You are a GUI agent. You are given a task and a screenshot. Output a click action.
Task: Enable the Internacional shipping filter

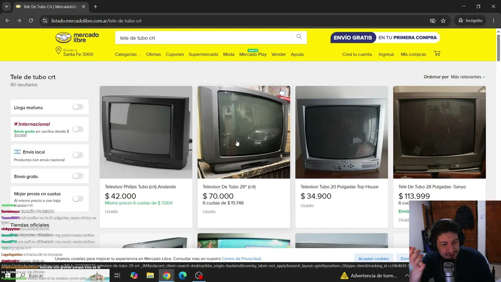coord(78,129)
